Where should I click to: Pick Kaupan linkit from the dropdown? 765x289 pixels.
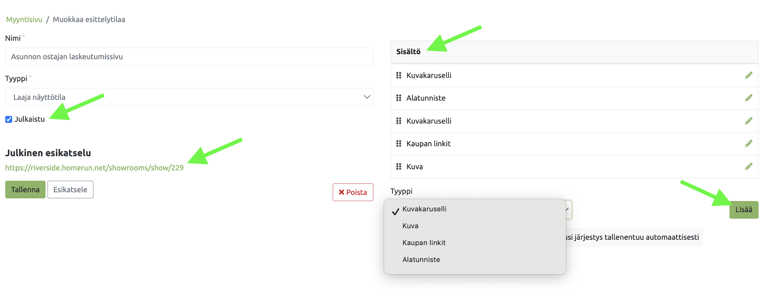424,243
